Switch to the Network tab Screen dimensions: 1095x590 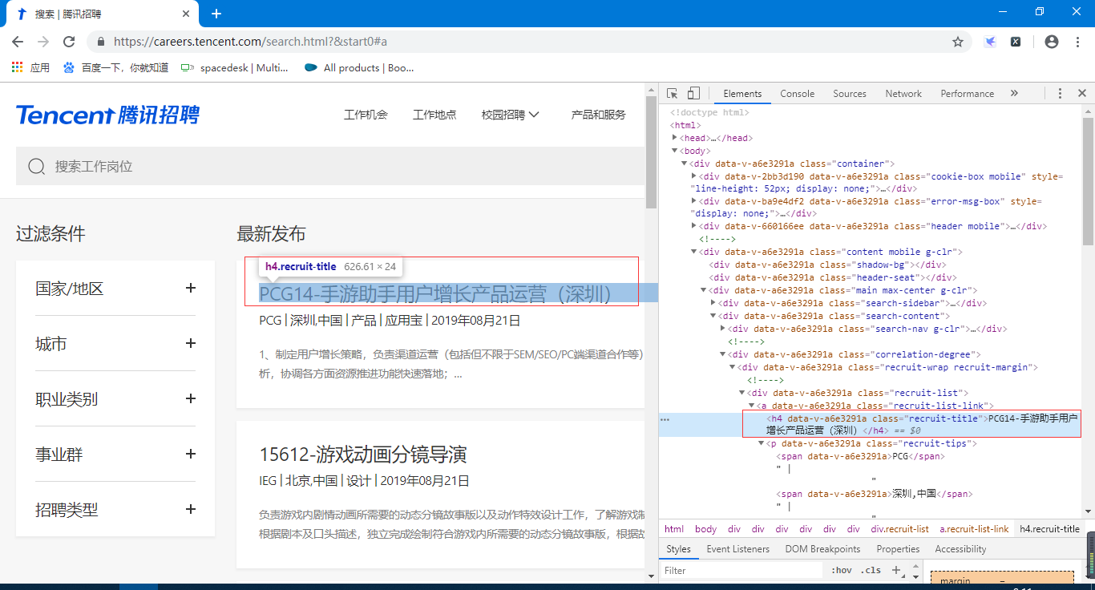pyautogui.click(x=903, y=94)
